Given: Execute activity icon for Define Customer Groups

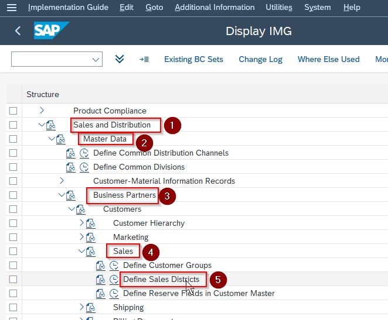Looking at the screenshot, I should click(x=114, y=266).
